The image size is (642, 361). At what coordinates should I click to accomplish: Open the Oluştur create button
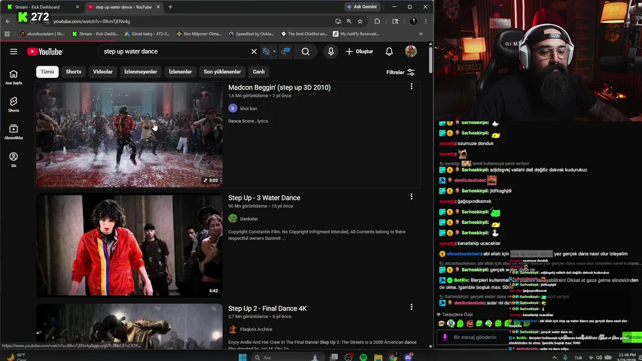(x=360, y=52)
